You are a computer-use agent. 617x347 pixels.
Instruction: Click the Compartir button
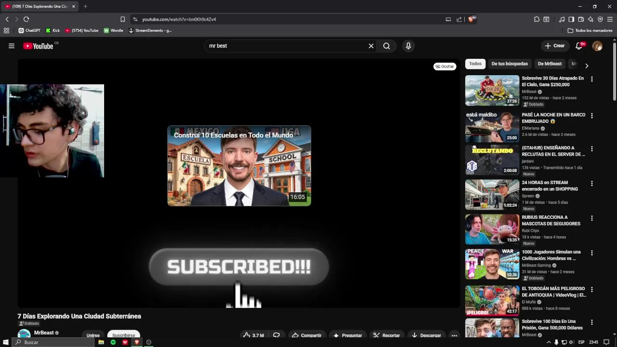(x=307, y=335)
